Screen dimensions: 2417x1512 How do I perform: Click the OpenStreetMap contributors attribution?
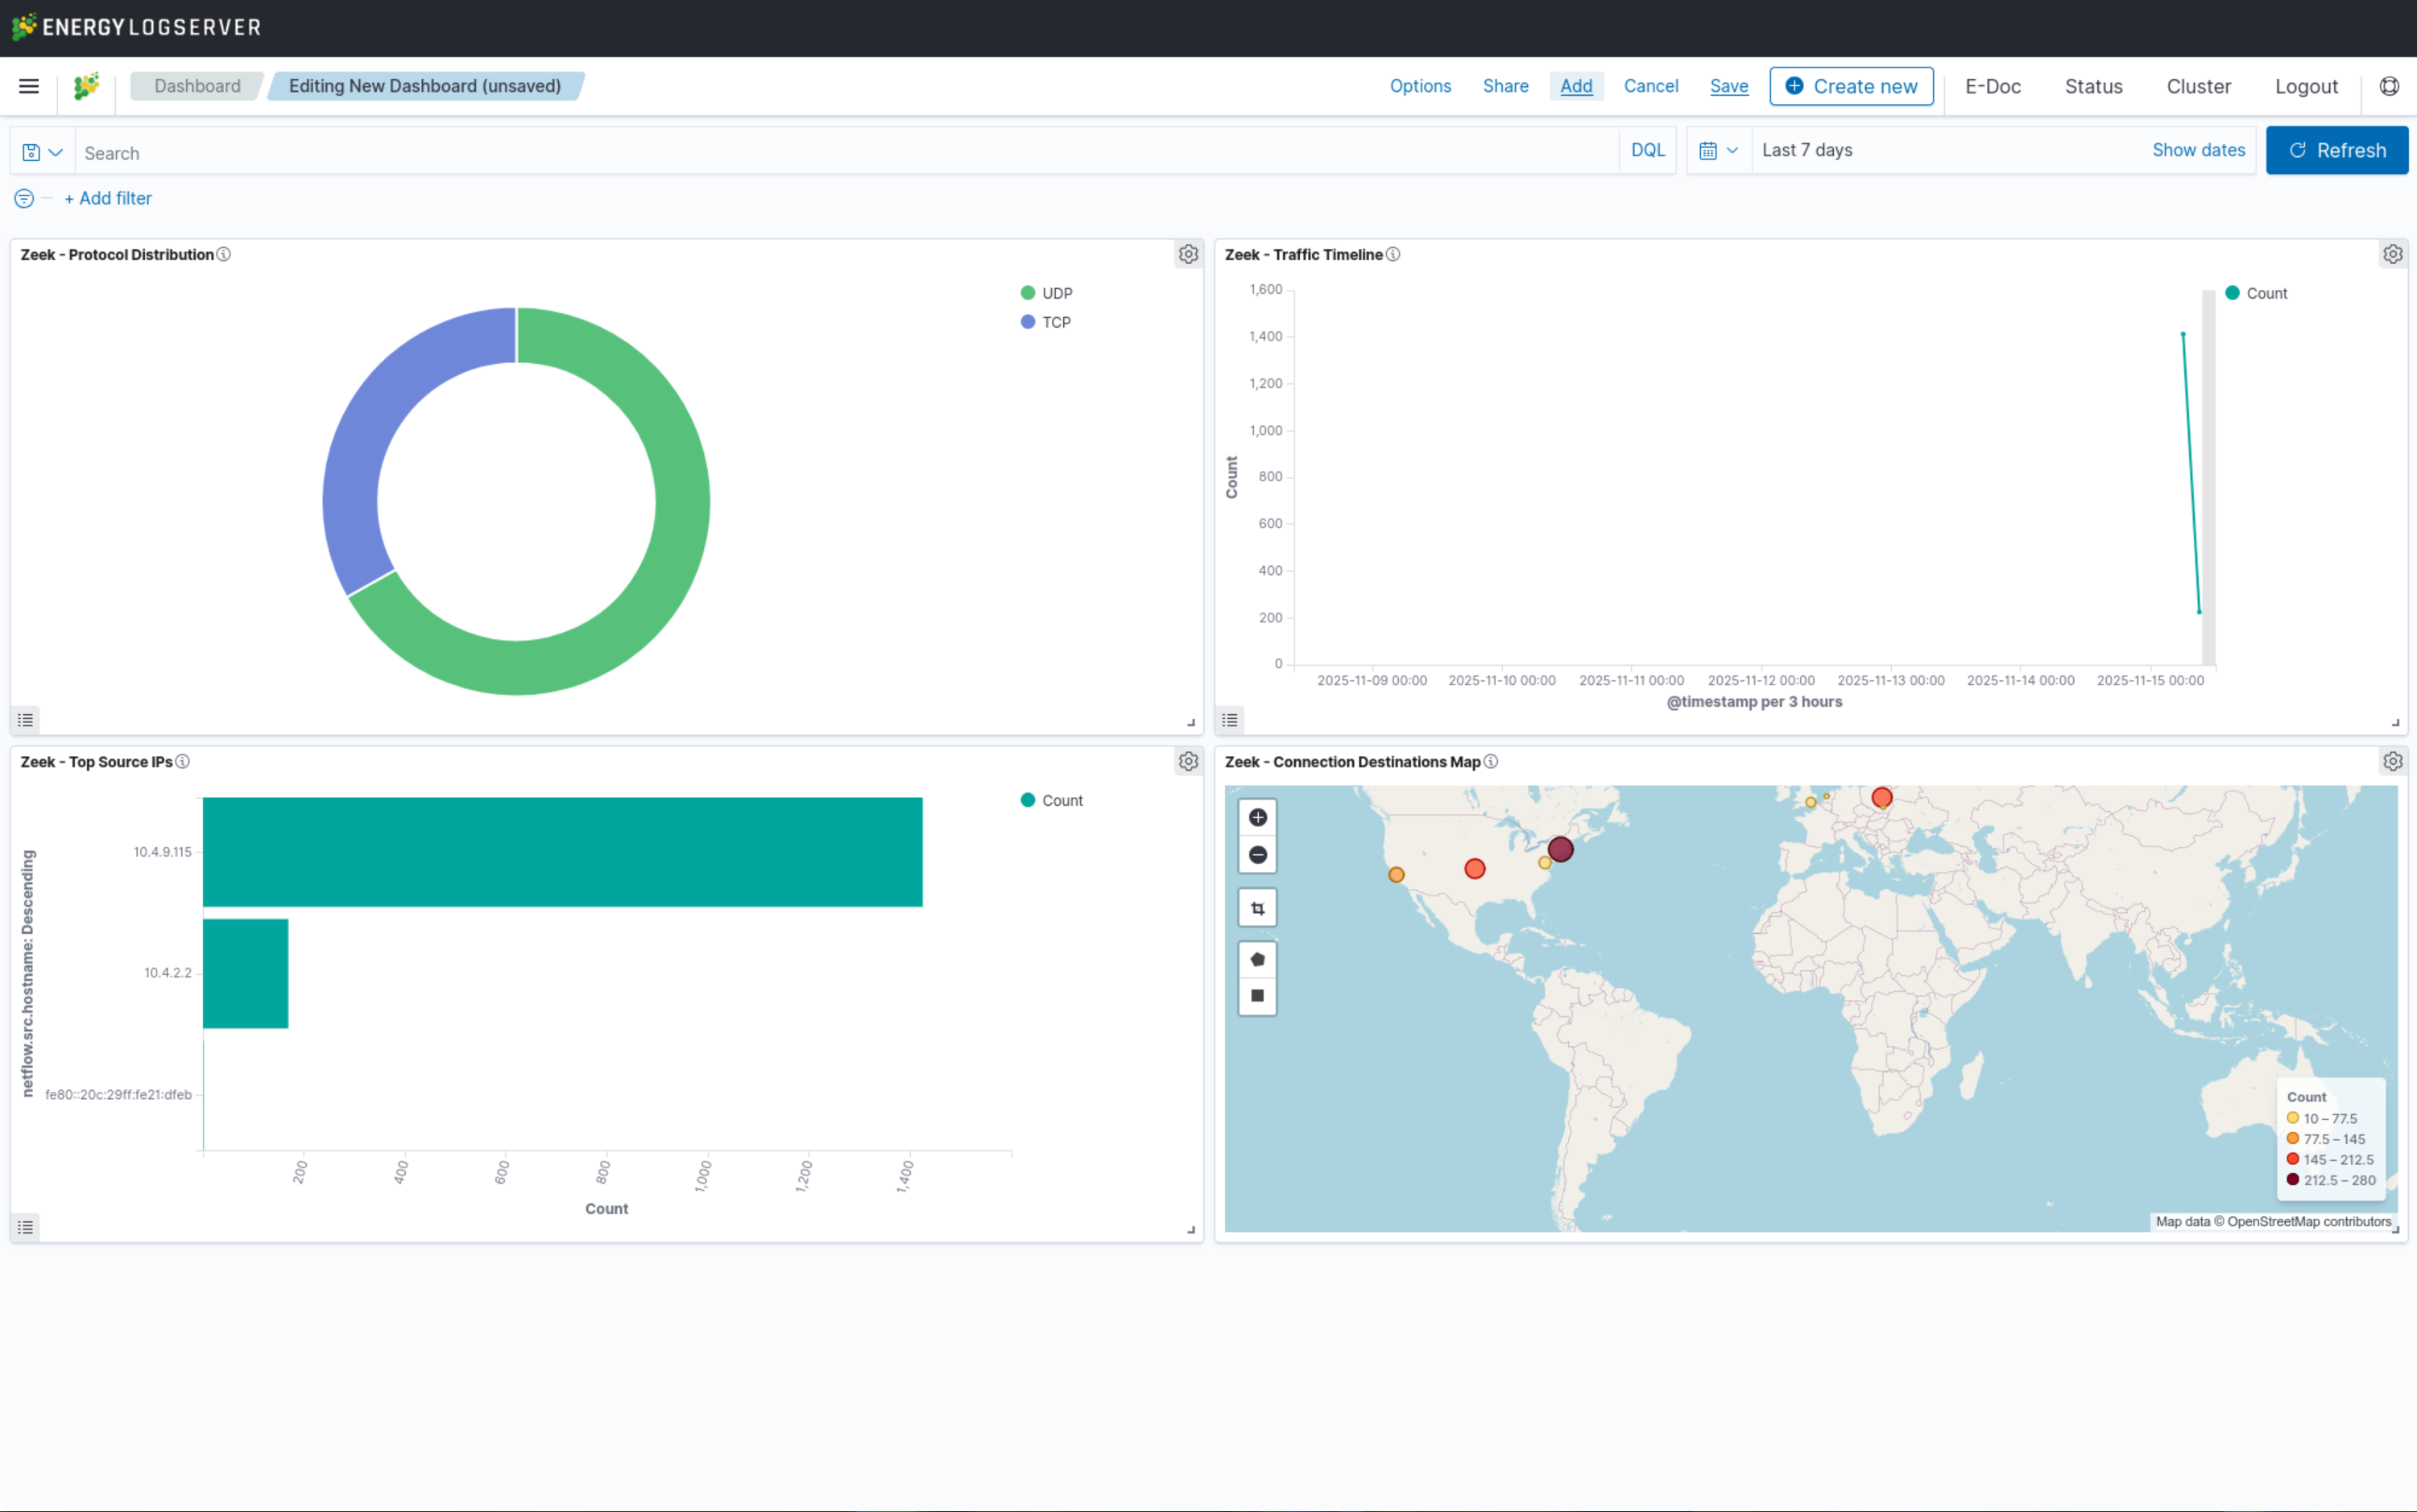coord(2308,1221)
